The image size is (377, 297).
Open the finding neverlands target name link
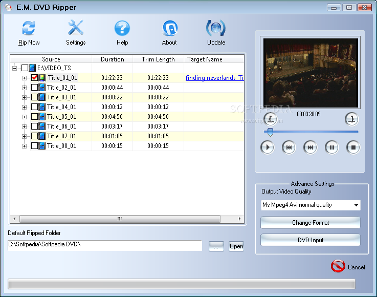click(215, 78)
